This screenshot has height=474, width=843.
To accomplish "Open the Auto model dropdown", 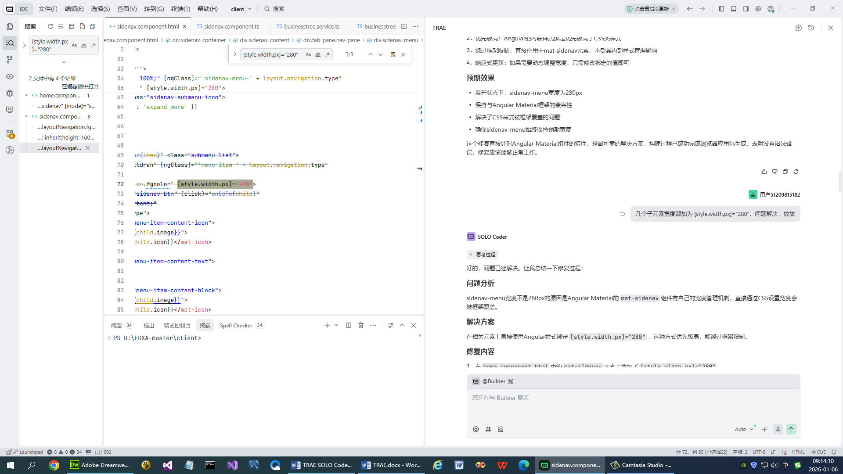I will coord(744,429).
